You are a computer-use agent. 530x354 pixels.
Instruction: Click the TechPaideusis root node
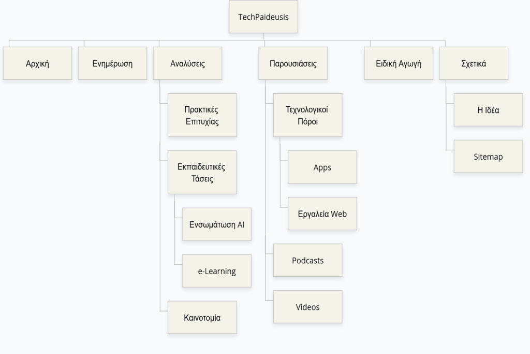263,17
